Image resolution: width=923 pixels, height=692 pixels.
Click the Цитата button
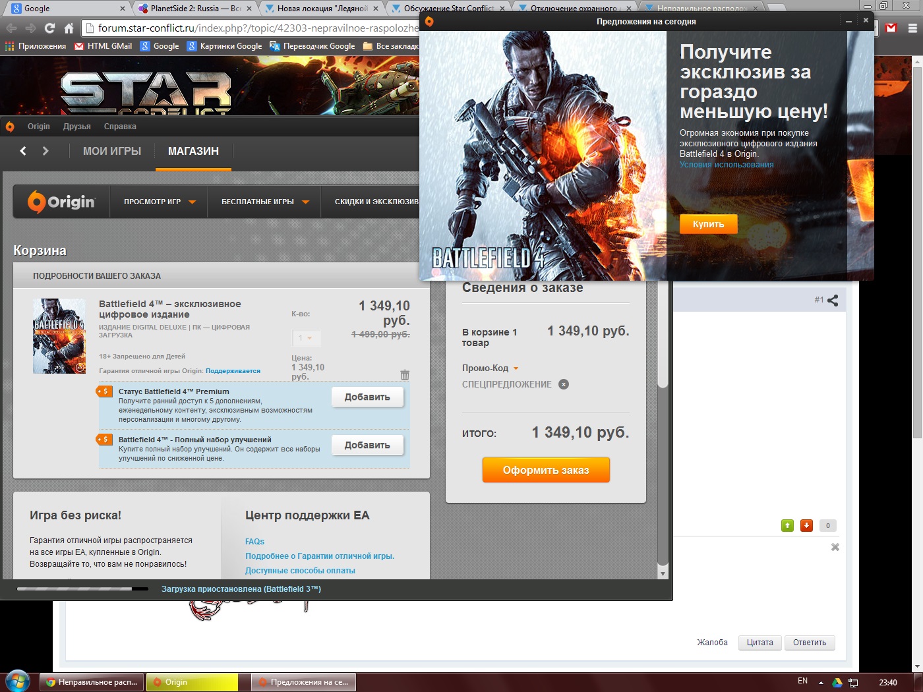coord(759,643)
